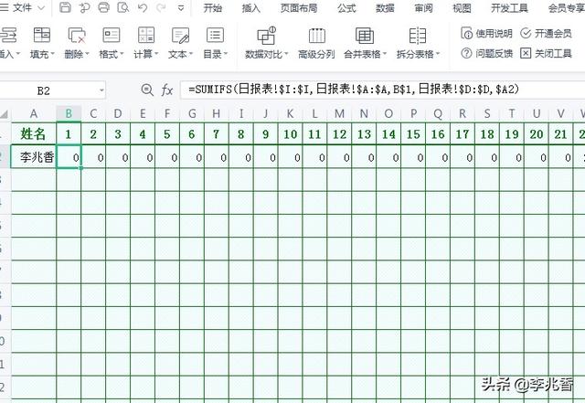
Task: Switch to the 审阅 tab
Action: click(424, 8)
